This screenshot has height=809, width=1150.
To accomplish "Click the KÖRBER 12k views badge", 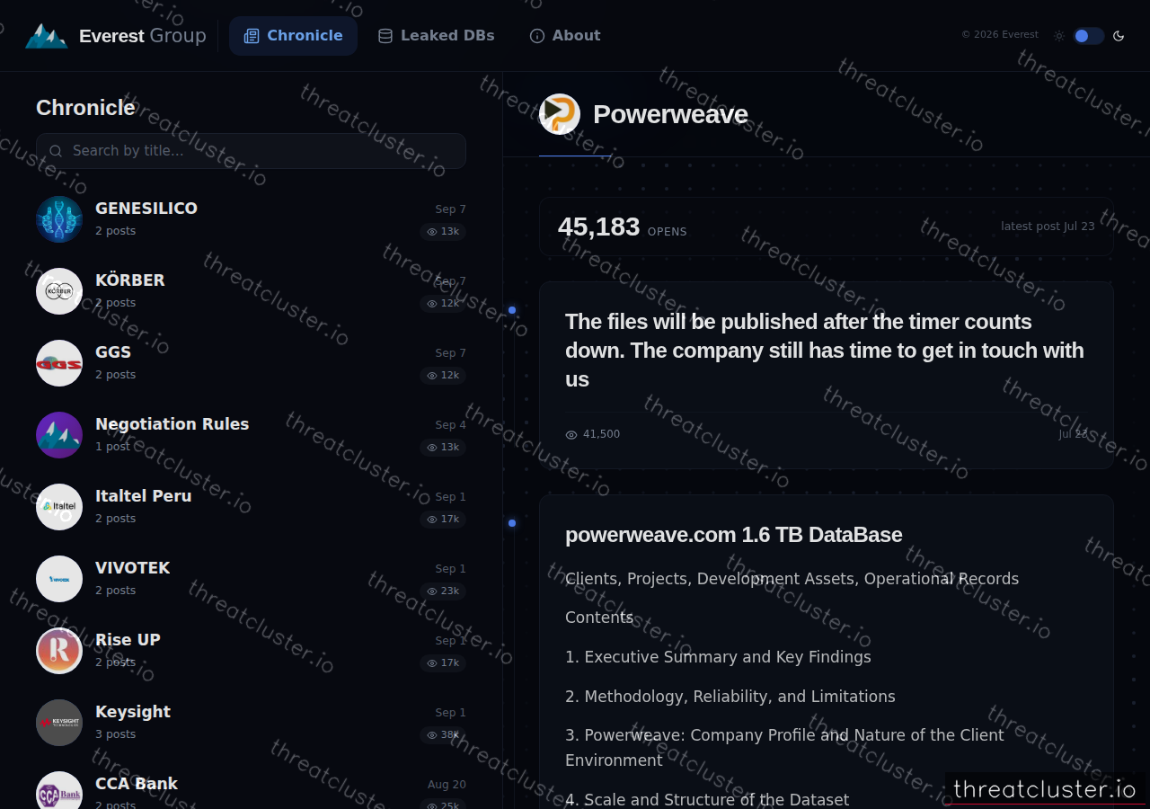I will pos(443,304).
